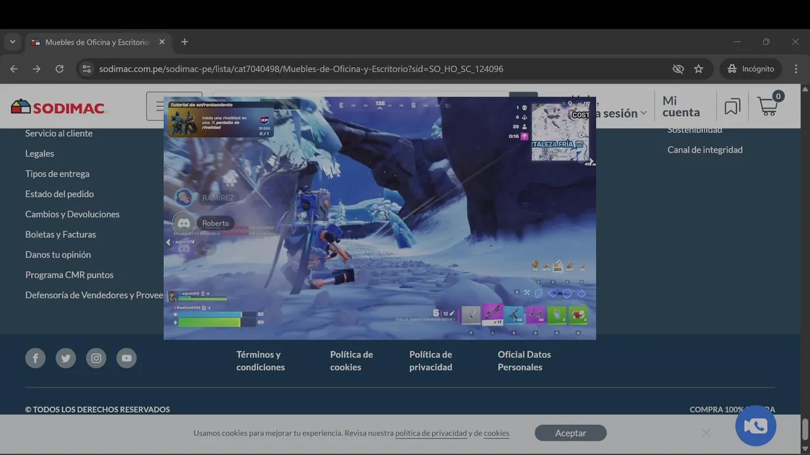Open Chrome three-dot menu
The width and height of the screenshot is (810, 455).
click(796, 69)
